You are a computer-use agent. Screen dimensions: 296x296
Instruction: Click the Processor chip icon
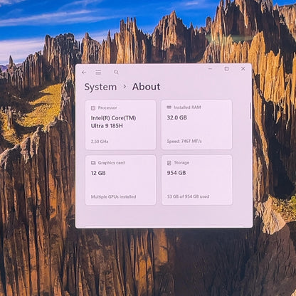point(93,108)
